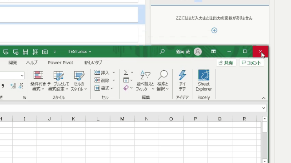Viewport: 291px width, 163px height.
Task: Open Format as Table gallery
Action: pyautogui.click(x=58, y=81)
